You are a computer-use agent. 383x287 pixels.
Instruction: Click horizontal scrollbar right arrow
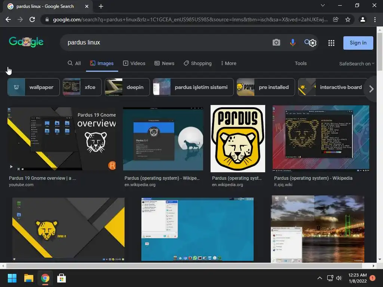pyautogui.click(x=374, y=266)
